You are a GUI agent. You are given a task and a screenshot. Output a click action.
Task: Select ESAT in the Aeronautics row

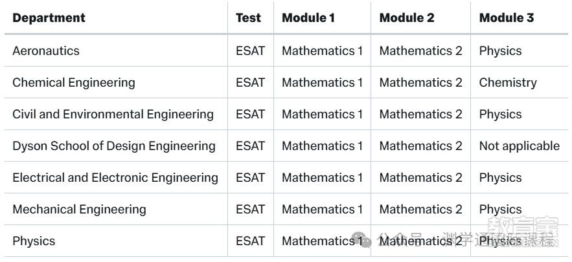point(250,50)
